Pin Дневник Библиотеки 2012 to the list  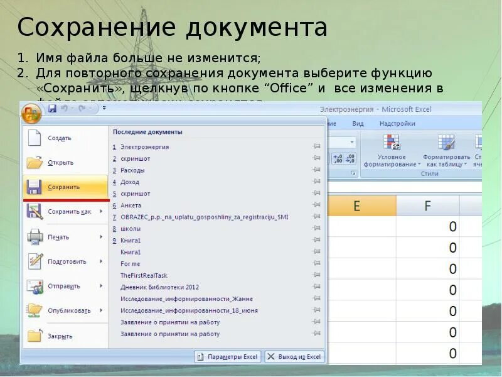click(x=316, y=287)
